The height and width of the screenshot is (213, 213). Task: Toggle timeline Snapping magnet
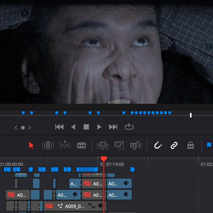[158, 145]
